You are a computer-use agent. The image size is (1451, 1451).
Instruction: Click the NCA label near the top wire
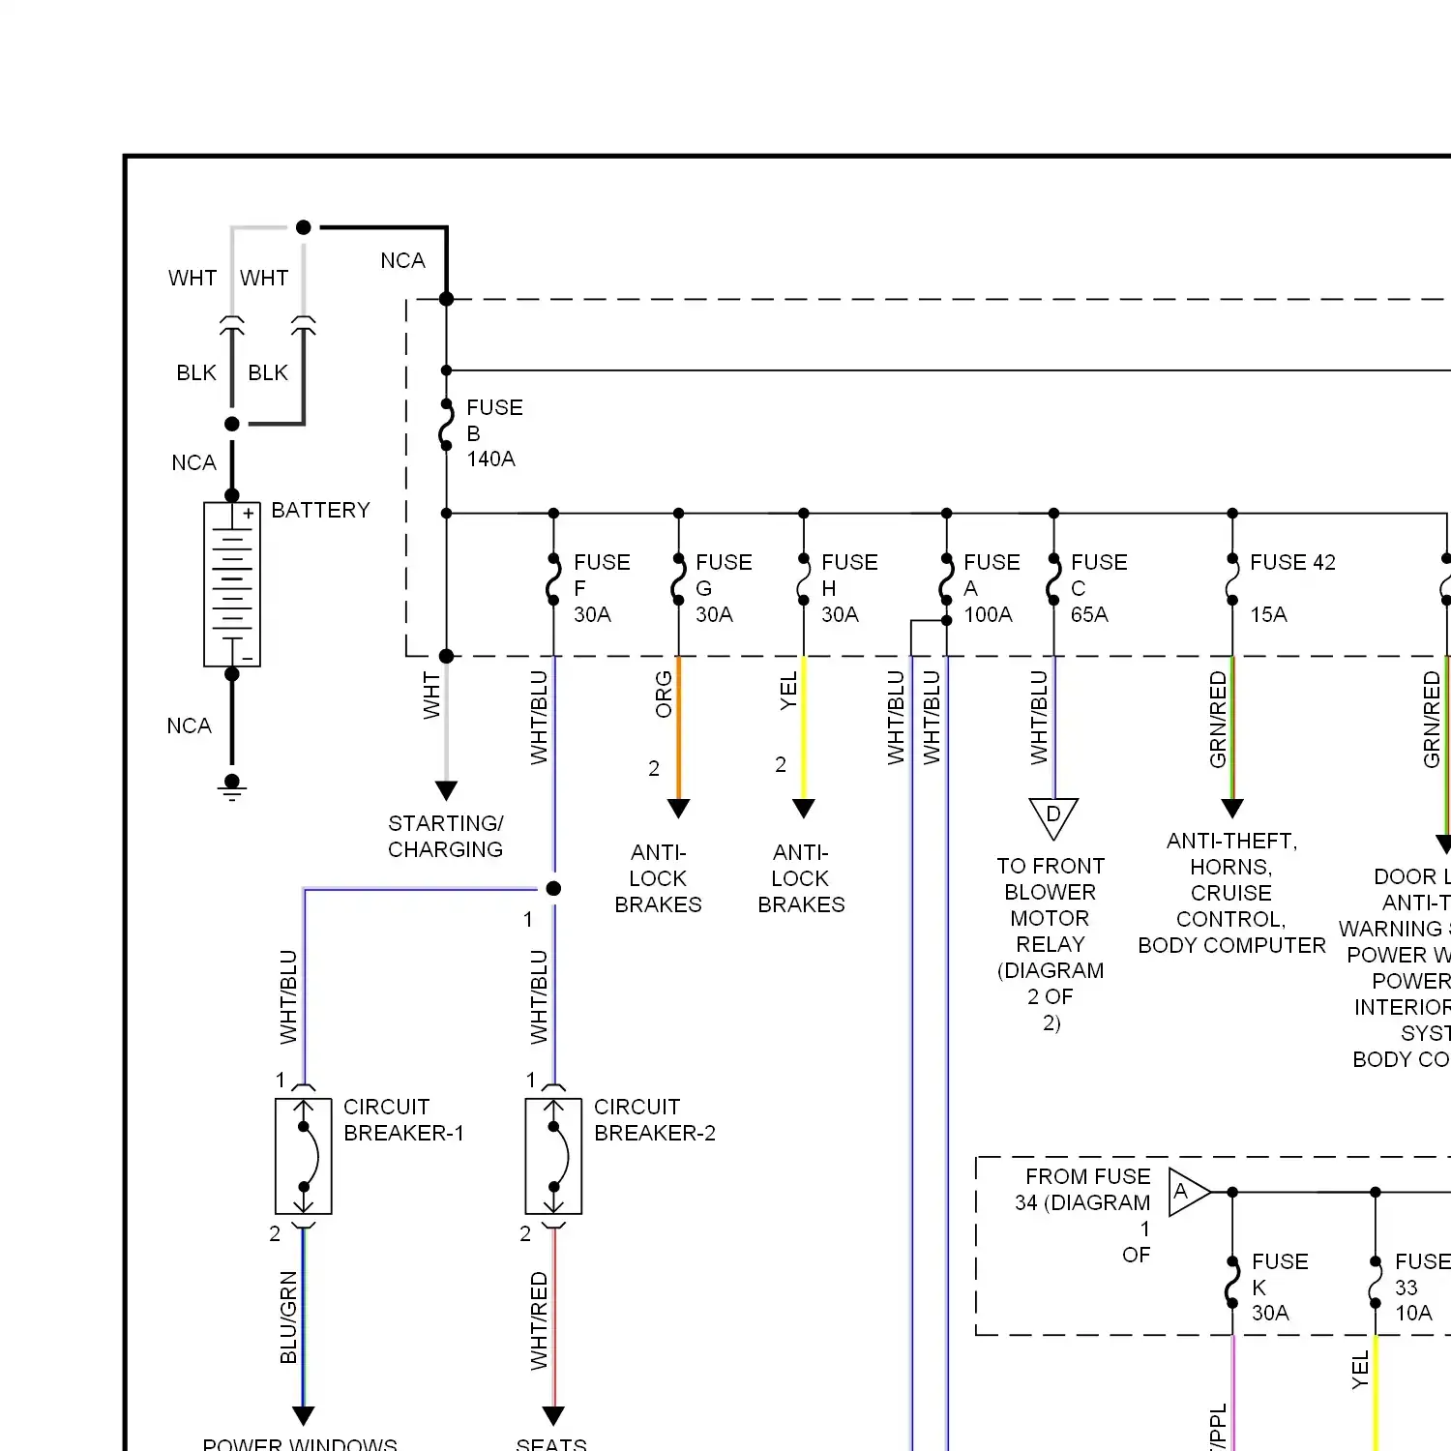(402, 260)
